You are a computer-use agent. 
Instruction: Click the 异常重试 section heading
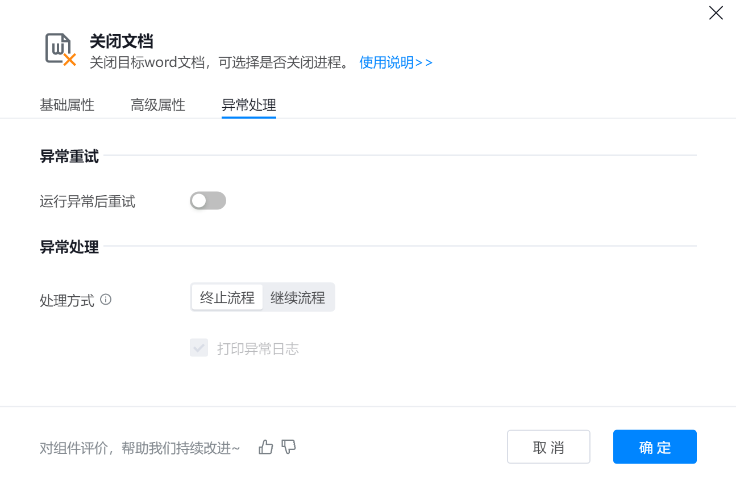69,156
